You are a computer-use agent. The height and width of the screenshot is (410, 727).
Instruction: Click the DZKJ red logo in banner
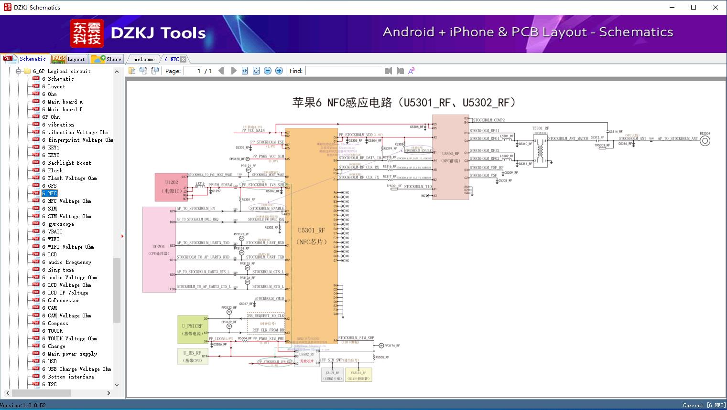(x=87, y=33)
